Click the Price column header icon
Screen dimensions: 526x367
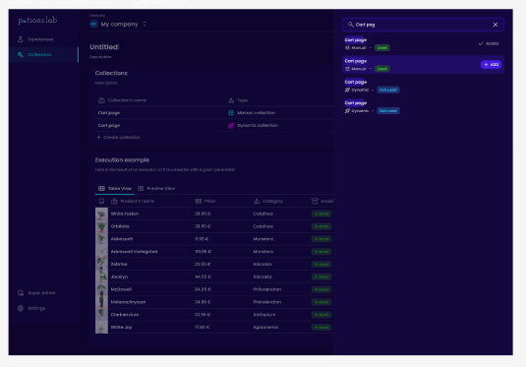[x=199, y=201]
